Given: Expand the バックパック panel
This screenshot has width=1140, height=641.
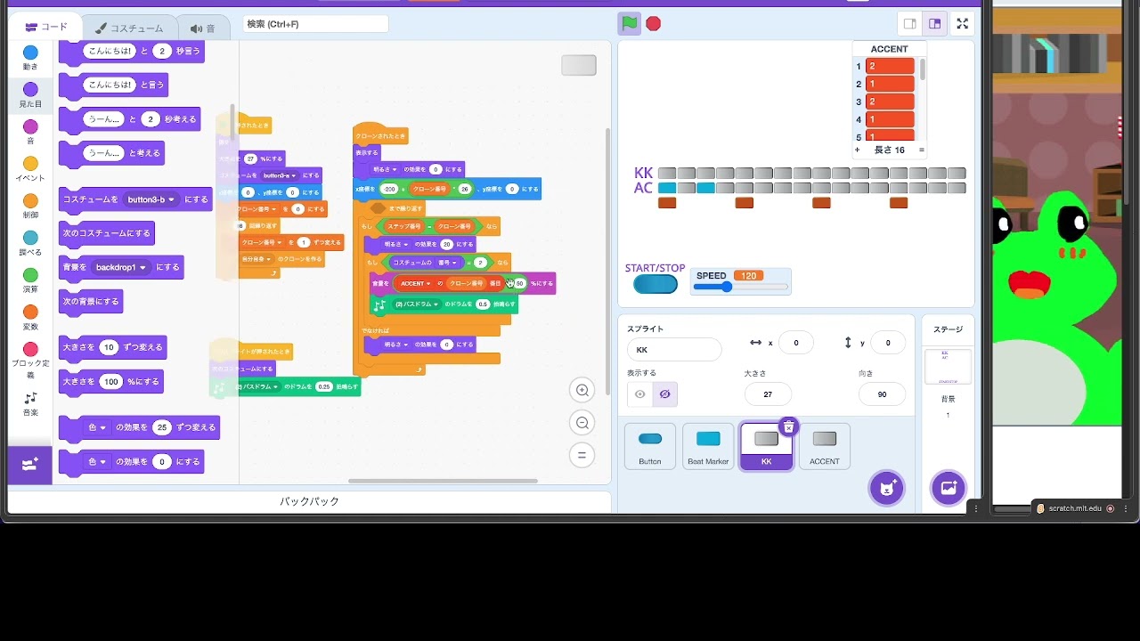Looking at the screenshot, I should click(x=309, y=501).
